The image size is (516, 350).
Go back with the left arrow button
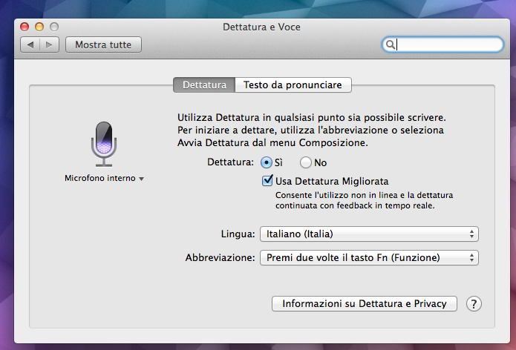pyautogui.click(x=30, y=45)
